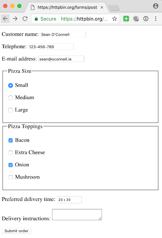
Task: Click the green Secure padlock indicator
Action: tap(46, 19)
